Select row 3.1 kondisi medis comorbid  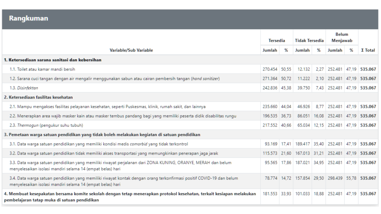[190, 144]
